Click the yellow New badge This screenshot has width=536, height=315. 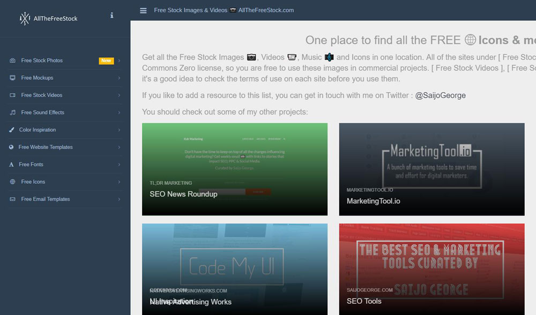tap(106, 61)
